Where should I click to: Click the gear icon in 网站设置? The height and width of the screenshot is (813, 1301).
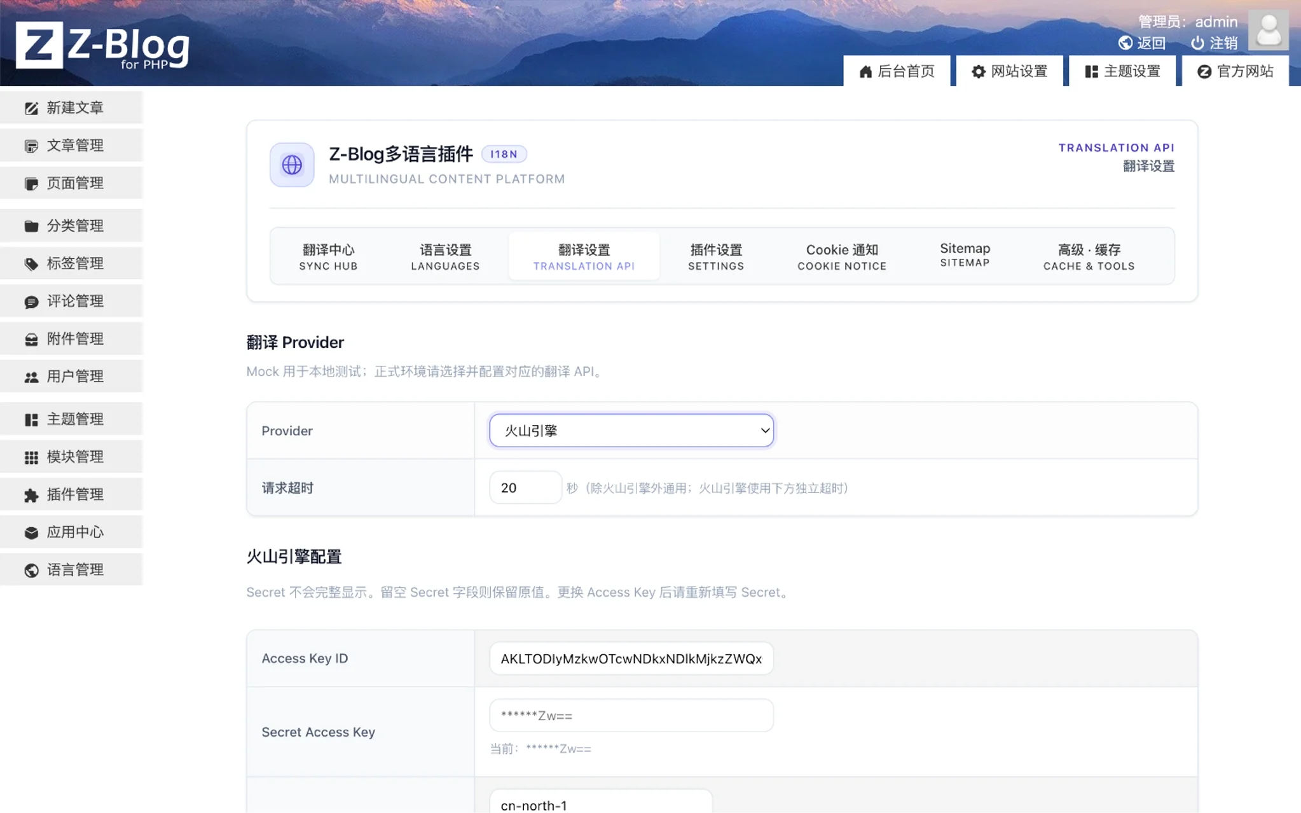tap(979, 71)
